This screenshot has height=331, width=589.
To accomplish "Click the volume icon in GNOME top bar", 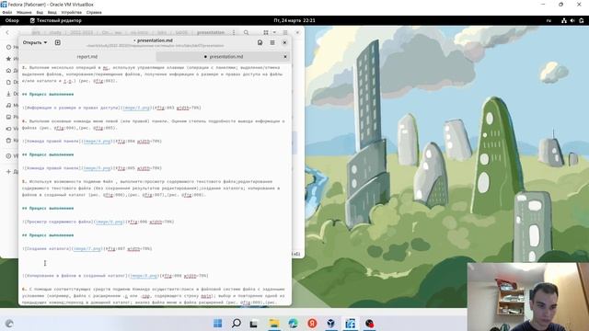I will [572, 20].
